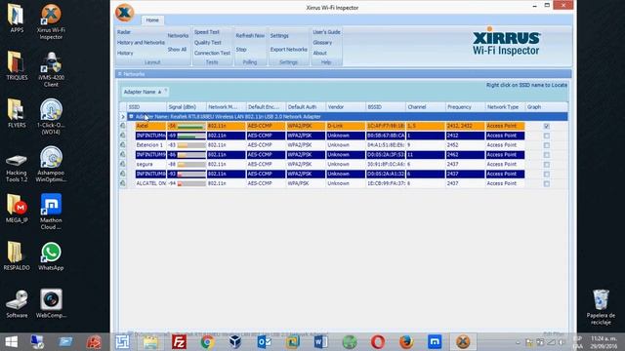The height and width of the screenshot is (351, 625).
Task: Select the History layout option
Action: (125, 53)
